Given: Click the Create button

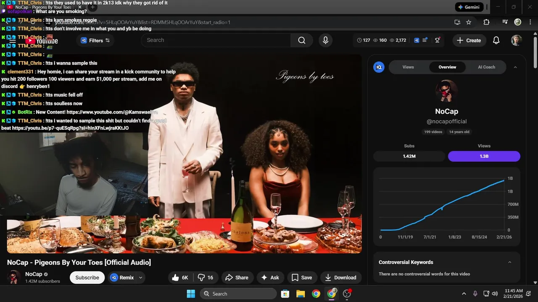Looking at the screenshot, I should (469, 40).
